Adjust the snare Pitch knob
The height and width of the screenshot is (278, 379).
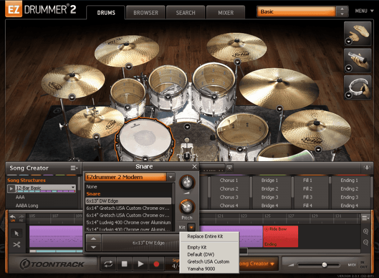pyautogui.click(x=186, y=207)
